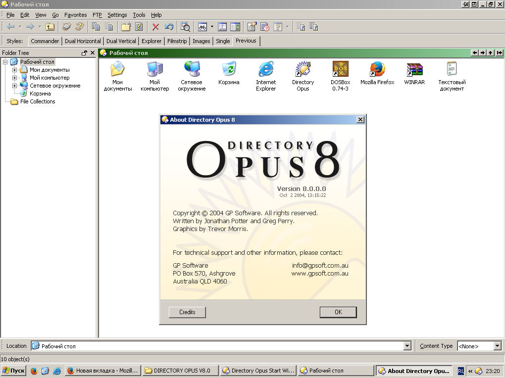Screen dimensions: 505x378
Task: Open the Back history dropdown arrow
Action: point(20,27)
